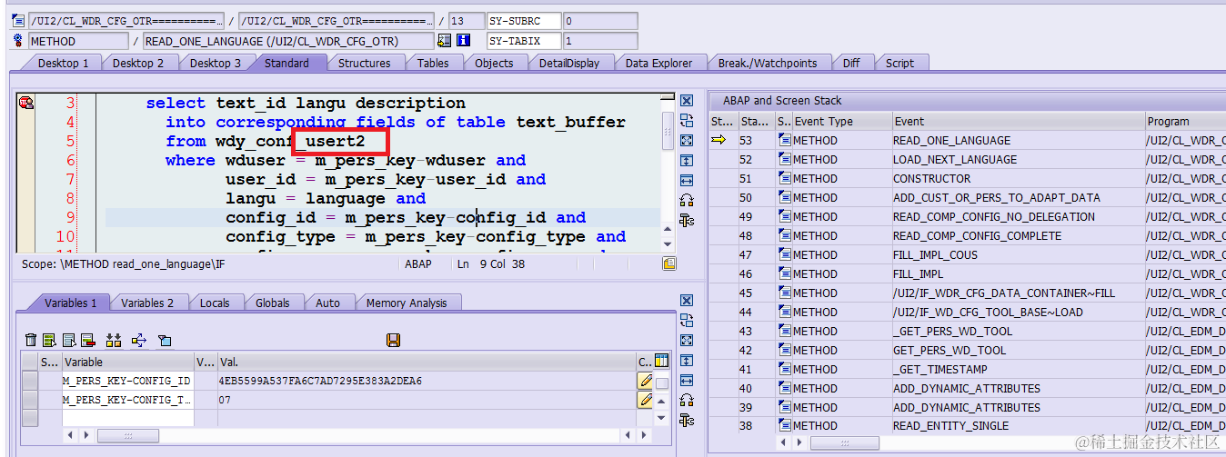Select row selector for M_PERS_KEY-CONFIG_ID
Viewport: 1226px width, 457px height.
tap(29, 381)
